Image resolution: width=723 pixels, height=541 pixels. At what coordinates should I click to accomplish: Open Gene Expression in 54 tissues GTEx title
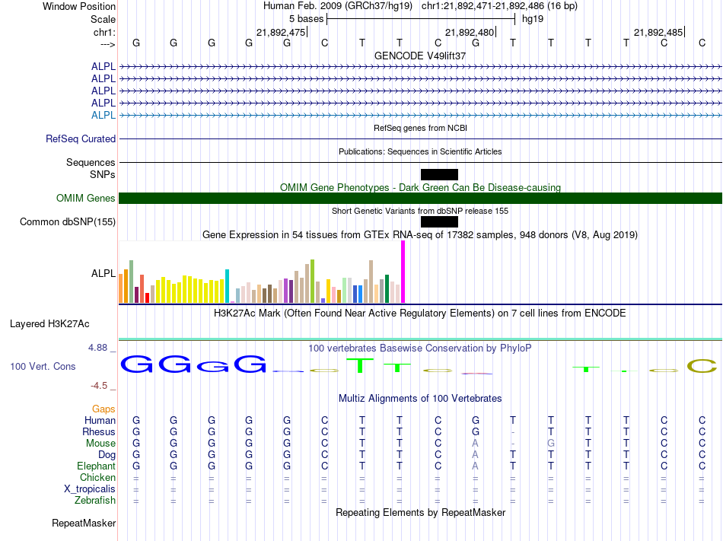420,234
